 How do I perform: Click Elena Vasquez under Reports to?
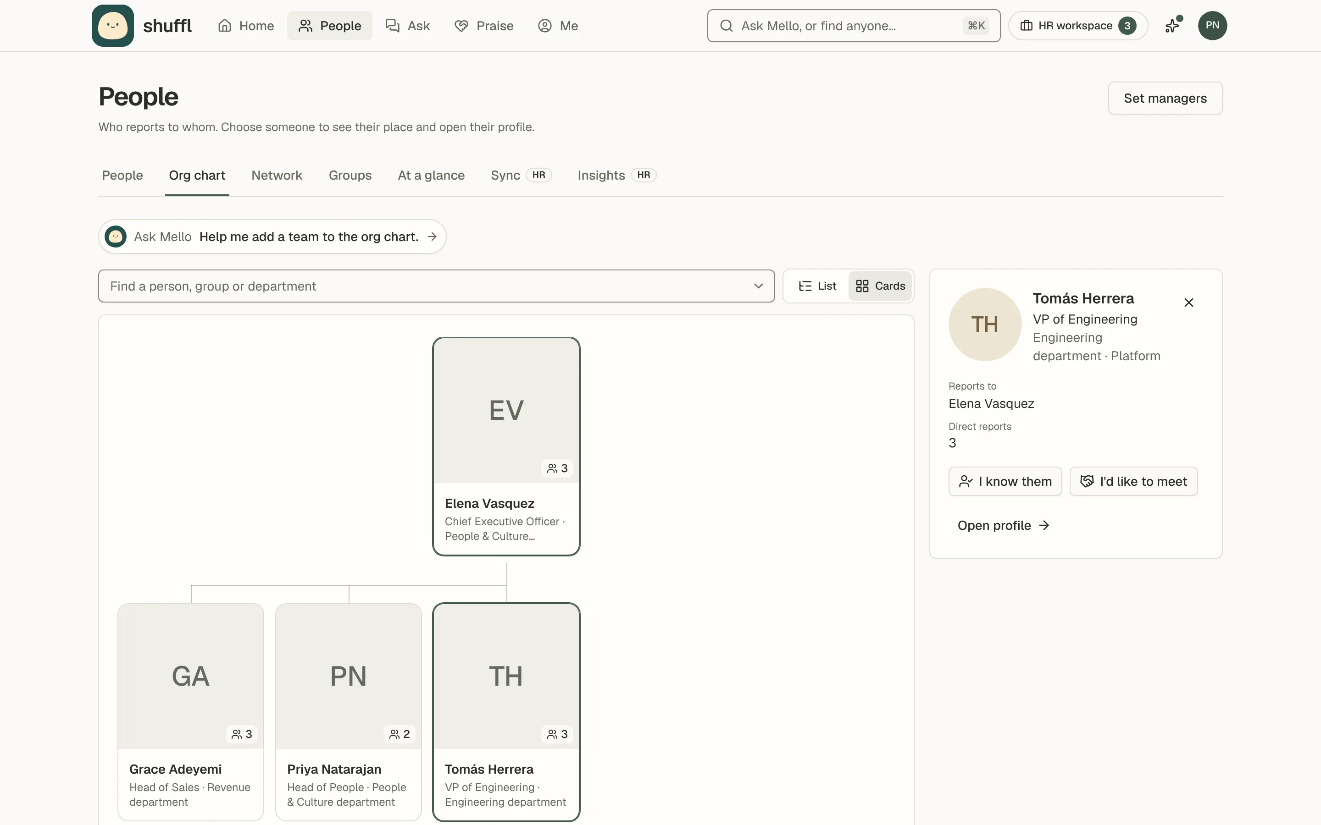[991, 404]
